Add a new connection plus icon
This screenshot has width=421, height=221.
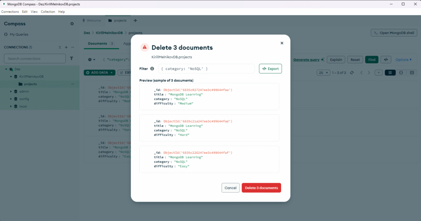tap(66, 47)
